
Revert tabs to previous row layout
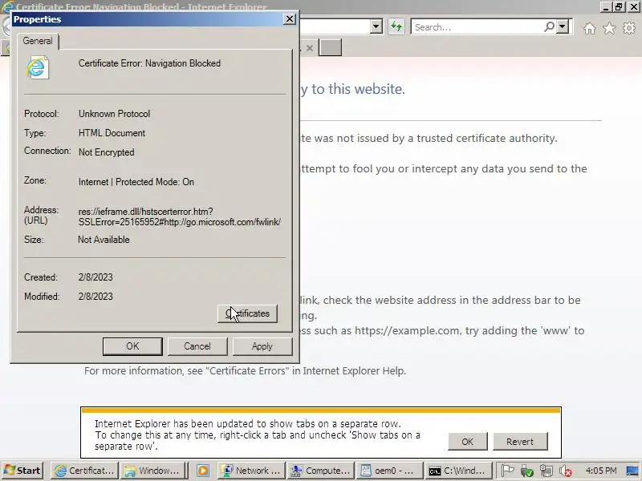520,442
